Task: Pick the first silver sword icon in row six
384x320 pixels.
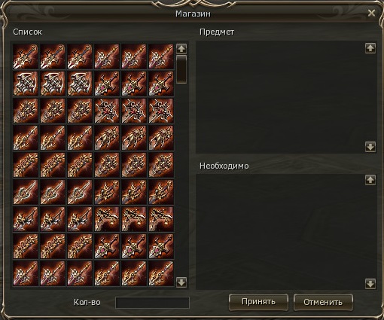Action: (x=26, y=192)
